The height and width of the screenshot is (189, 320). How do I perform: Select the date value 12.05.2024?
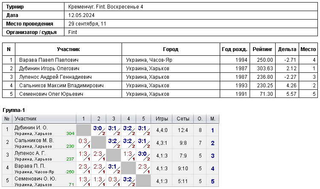(x=81, y=15)
